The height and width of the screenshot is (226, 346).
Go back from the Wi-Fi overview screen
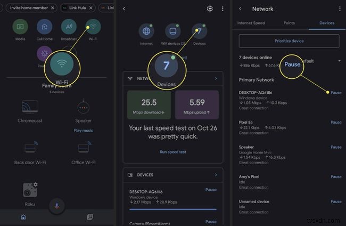[x=124, y=9]
